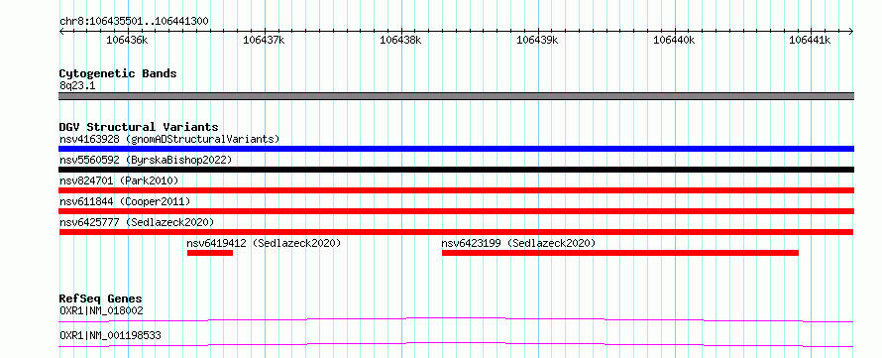Click the nsv6423199 Sedlazeck2020 label
Image resolution: width=882 pixels, height=358 pixels.
tap(518, 243)
